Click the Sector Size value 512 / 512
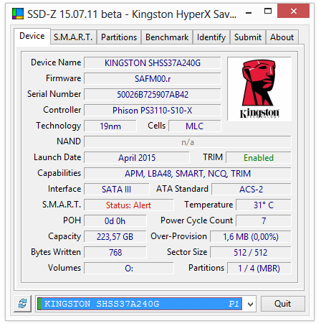Screen dimensions: 321x326 251,253
